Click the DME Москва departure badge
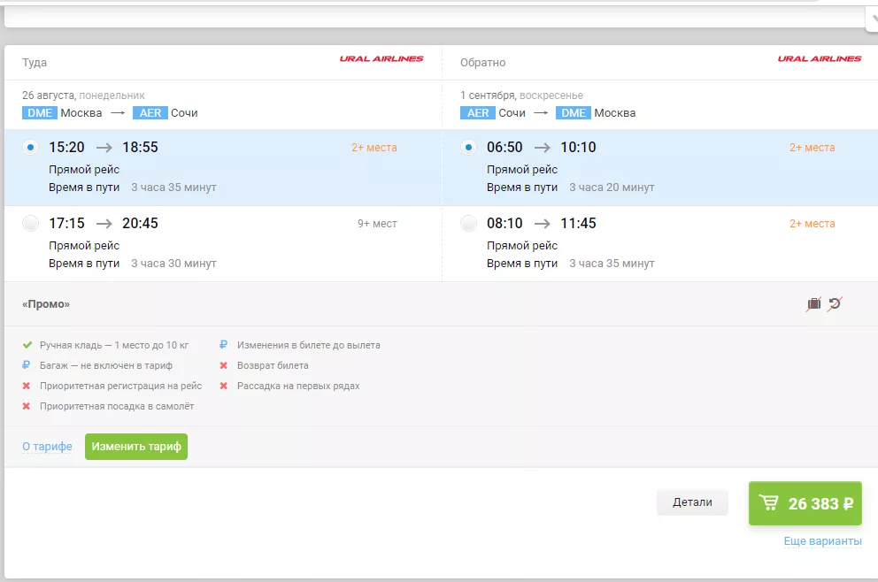The width and height of the screenshot is (878, 582). [x=41, y=113]
